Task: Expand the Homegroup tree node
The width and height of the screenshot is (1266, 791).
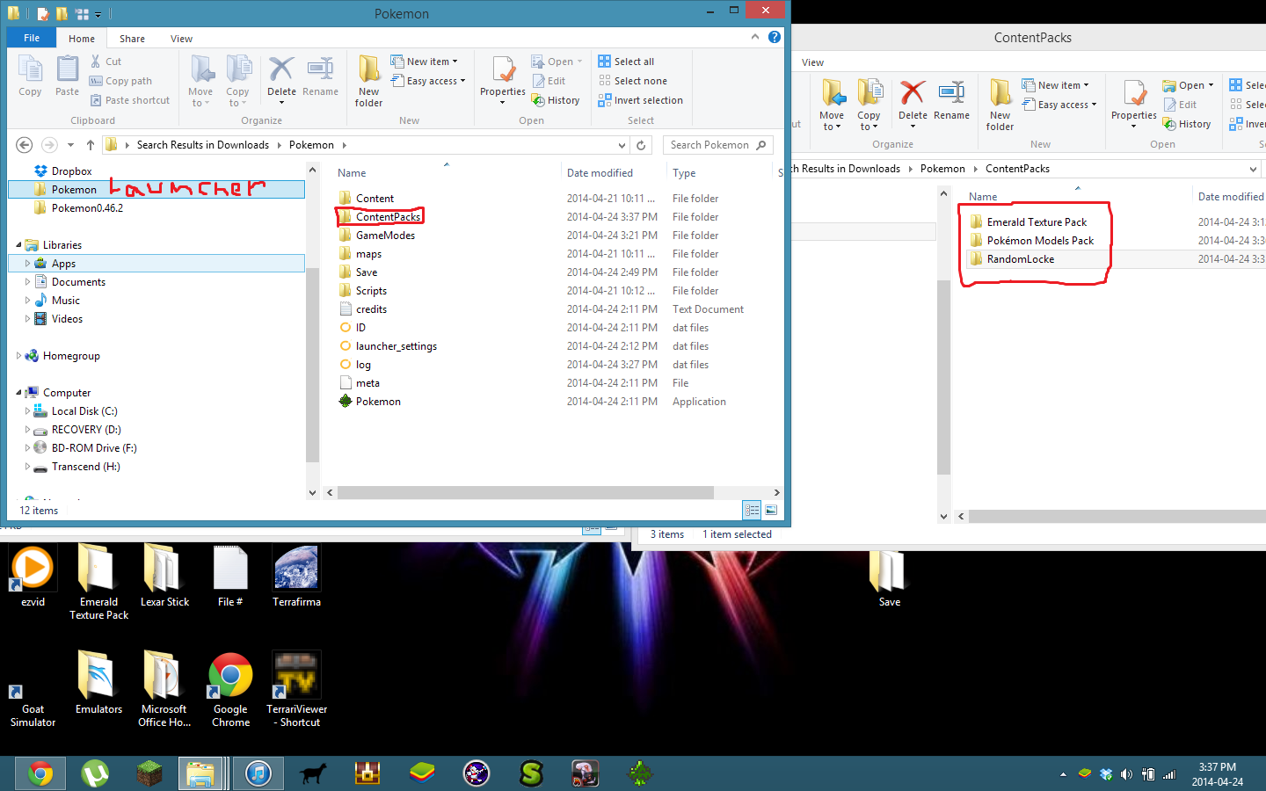Action: coord(18,356)
